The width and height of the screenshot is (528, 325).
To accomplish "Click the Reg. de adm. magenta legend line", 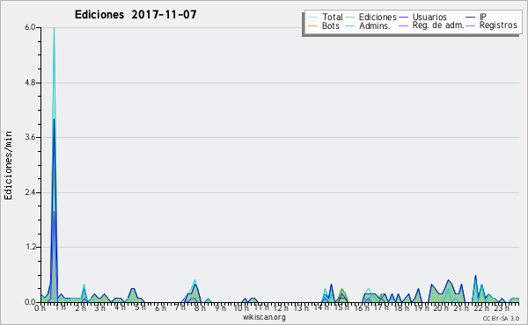I will (403, 25).
